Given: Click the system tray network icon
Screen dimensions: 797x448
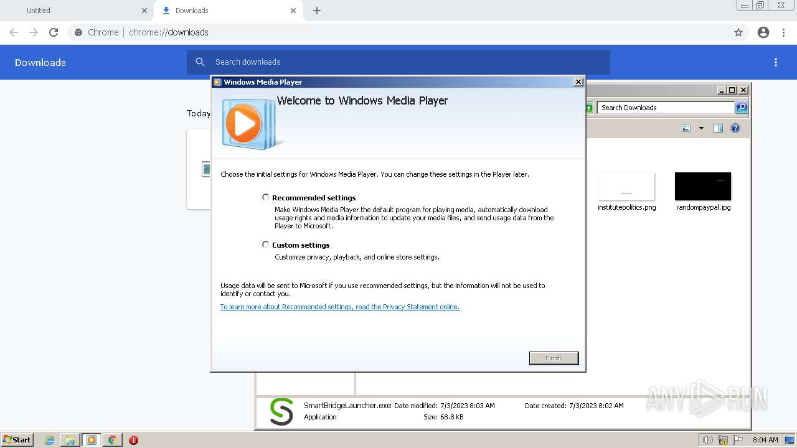Looking at the screenshot, I should point(723,440).
